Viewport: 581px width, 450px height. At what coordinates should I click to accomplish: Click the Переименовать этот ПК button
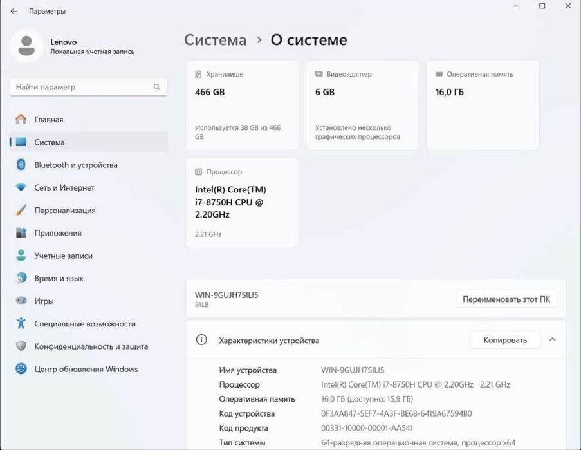click(x=506, y=299)
